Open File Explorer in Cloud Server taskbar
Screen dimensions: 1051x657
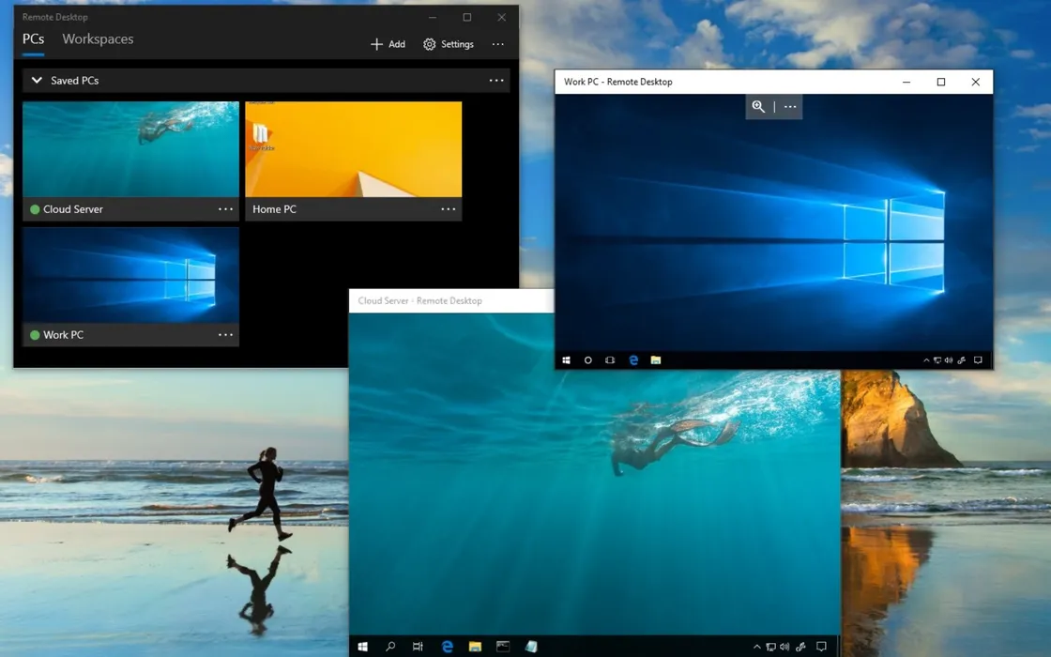coord(475,647)
